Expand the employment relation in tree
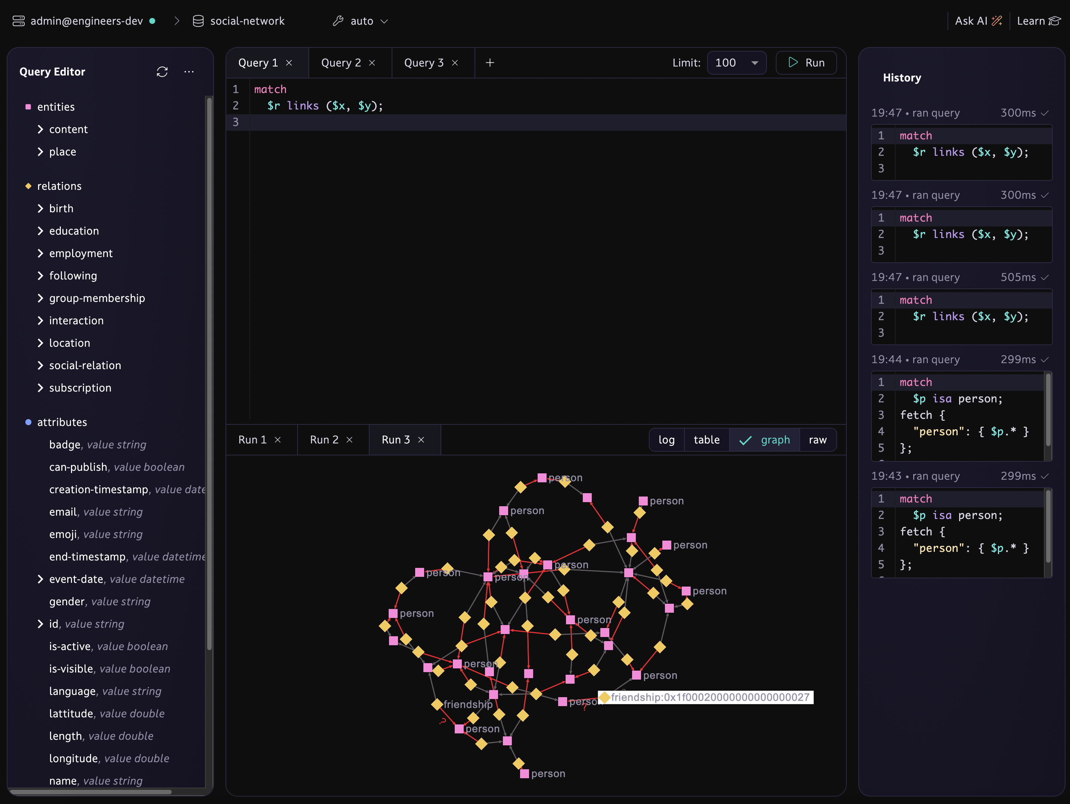1070x804 pixels. [x=41, y=253]
